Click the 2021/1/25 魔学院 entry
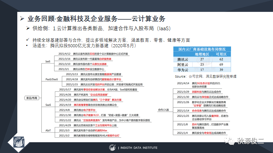The width and height of the screenshot is (273, 153). click(203, 117)
